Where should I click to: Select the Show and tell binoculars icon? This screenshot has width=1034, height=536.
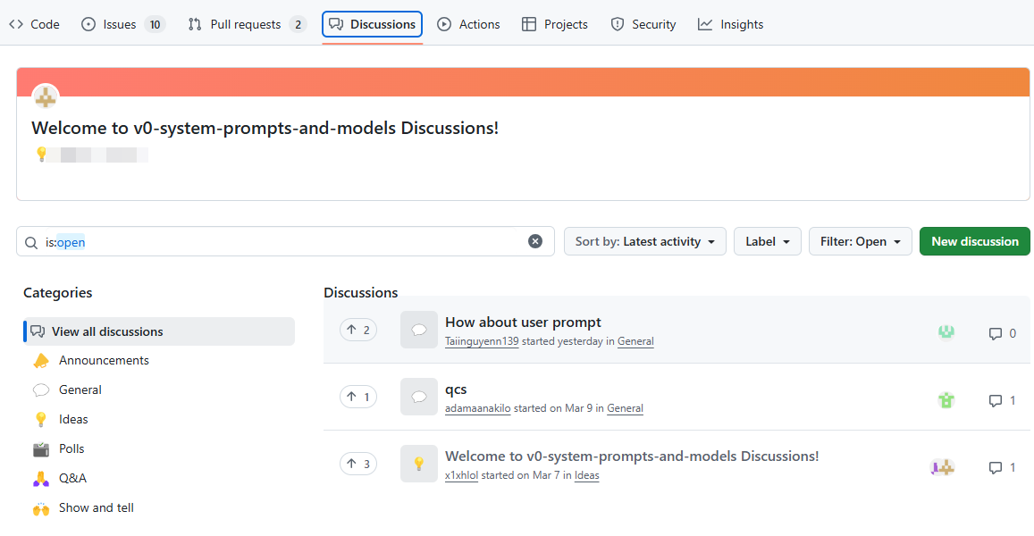tap(40, 507)
